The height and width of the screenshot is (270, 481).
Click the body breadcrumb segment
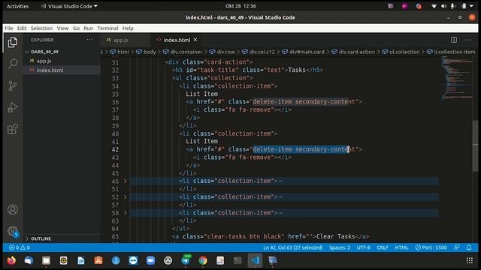pyautogui.click(x=146, y=52)
